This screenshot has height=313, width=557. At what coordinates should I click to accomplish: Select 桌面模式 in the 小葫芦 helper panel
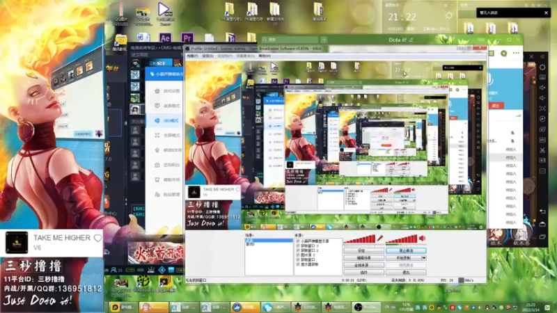coord(168,106)
